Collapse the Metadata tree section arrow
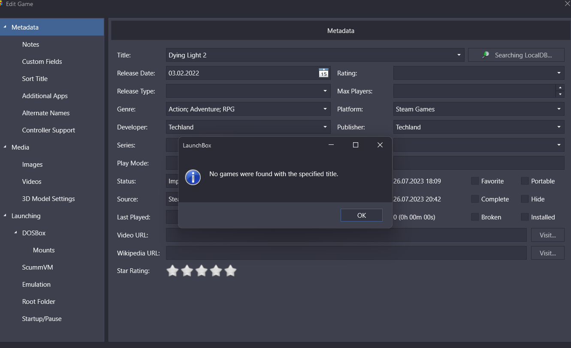The width and height of the screenshot is (571, 348). (5, 27)
